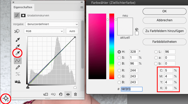Open the Eigenschaften panel menu
The image size is (188, 104).
(x=82, y=7)
